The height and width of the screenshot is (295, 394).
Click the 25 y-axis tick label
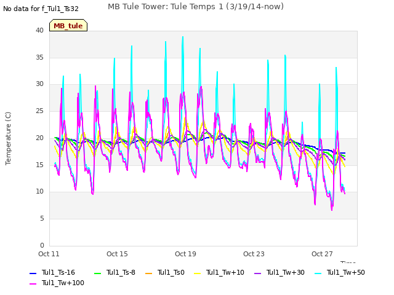[x=39, y=111]
